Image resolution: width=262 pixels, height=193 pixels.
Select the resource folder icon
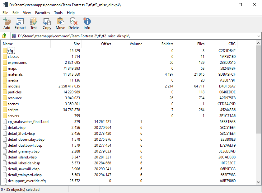tap(5, 98)
